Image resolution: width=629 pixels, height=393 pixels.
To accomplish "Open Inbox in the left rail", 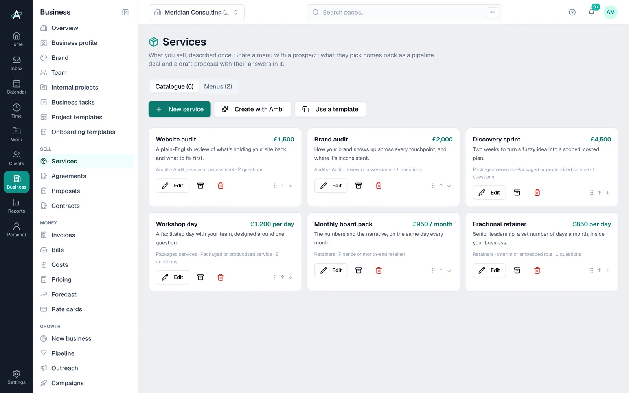I will (17, 63).
